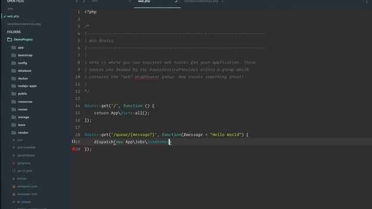Viewport: 372px width, 209px height.
Task: Select SendReminderEmail.php in Open Files
Action: coord(24,24)
